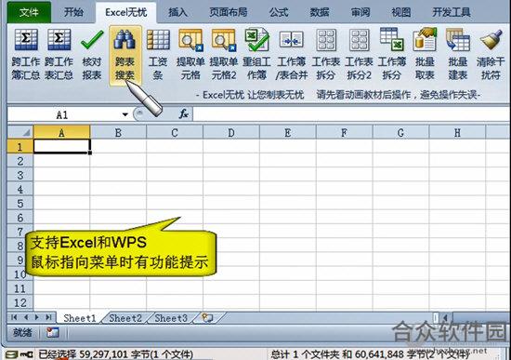This screenshot has width=511, height=360.
Task: Select the 工作表拆分 tool
Action: pyautogui.click(x=326, y=55)
